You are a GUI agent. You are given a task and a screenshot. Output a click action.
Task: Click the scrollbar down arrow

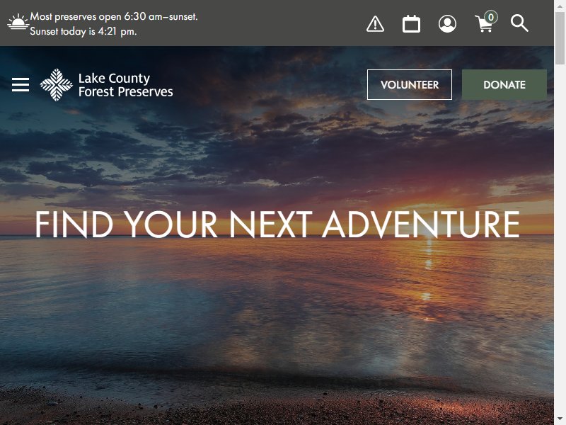(560, 419)
